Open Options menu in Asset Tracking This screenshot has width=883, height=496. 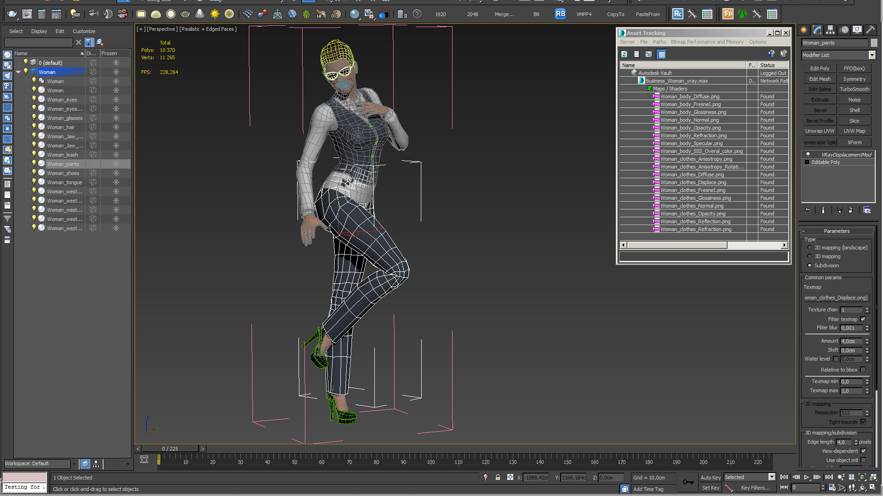pyautogui.click(x=757, y=42)
